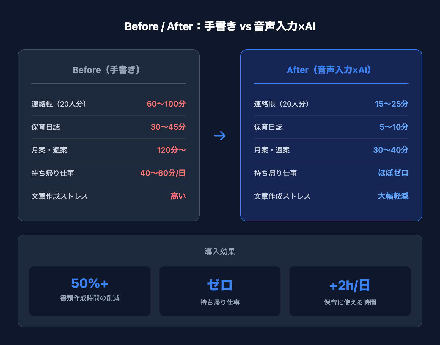This screenshot has height=345, width=440.
Task: Click the red '120分〜' value
Action: coord(171,150)
